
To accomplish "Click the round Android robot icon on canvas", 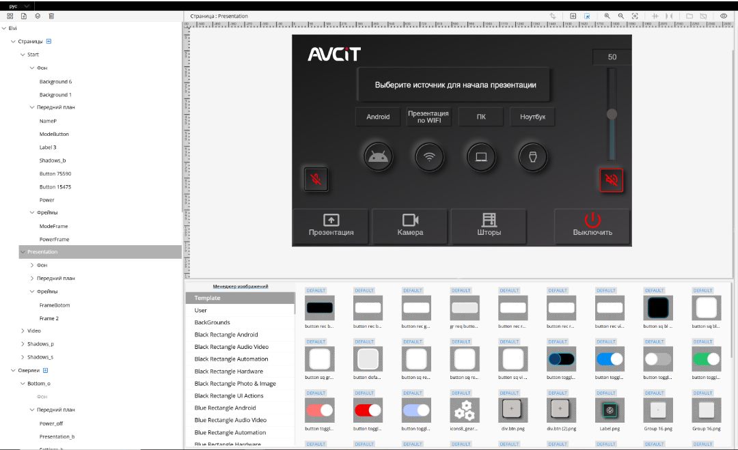I will coord(378,156).
